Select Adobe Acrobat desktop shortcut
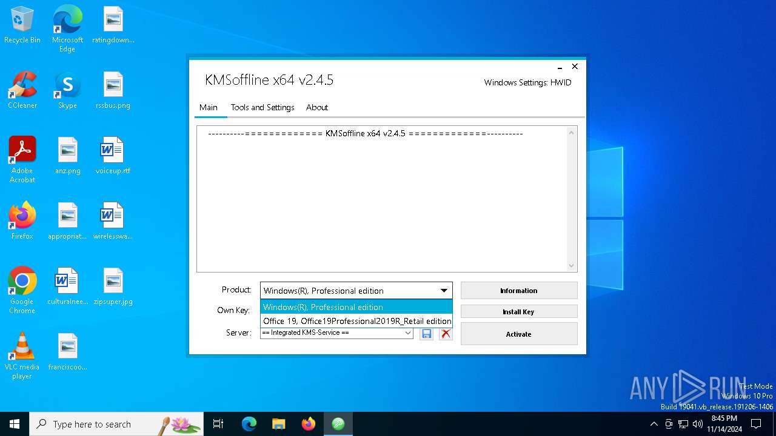The width and height of the screenshot is (776, 436). 22,160
